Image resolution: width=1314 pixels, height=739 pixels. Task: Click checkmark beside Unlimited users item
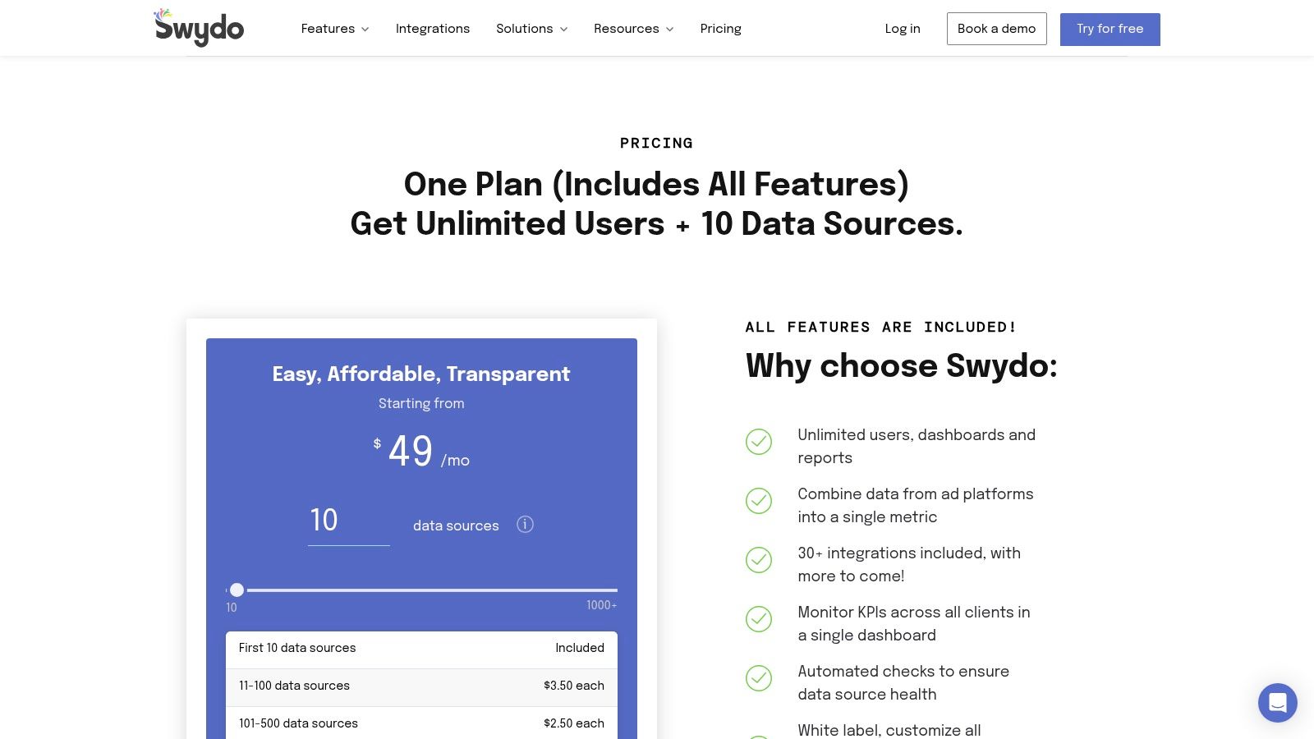tap(758, 442)
